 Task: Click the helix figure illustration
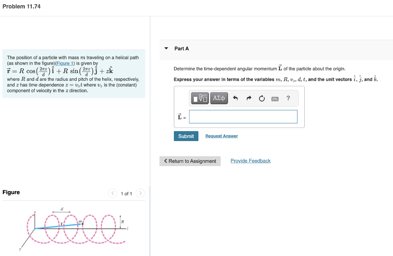(75, 229)
